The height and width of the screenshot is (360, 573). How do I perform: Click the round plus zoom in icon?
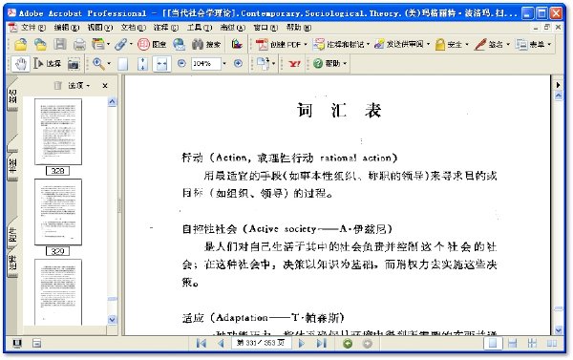pos(238,63)
